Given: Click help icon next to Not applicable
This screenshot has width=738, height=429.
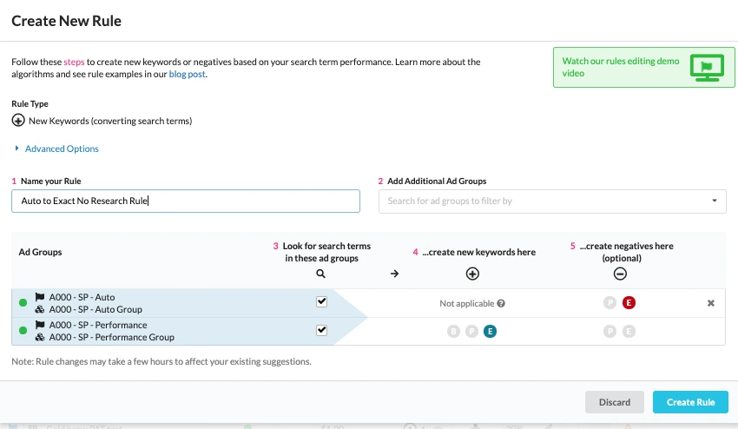Looking at the screenshot, I should [501, 304].
